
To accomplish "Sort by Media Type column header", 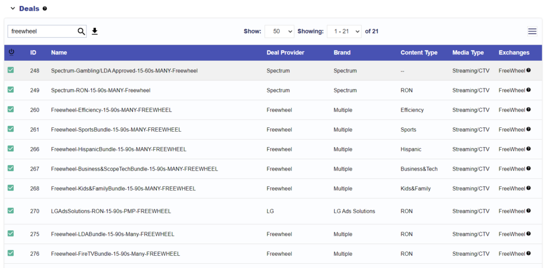I will tap(468, 53).
